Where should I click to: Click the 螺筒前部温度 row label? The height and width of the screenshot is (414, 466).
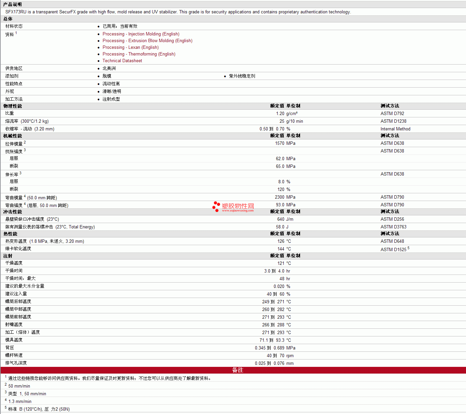18,317
